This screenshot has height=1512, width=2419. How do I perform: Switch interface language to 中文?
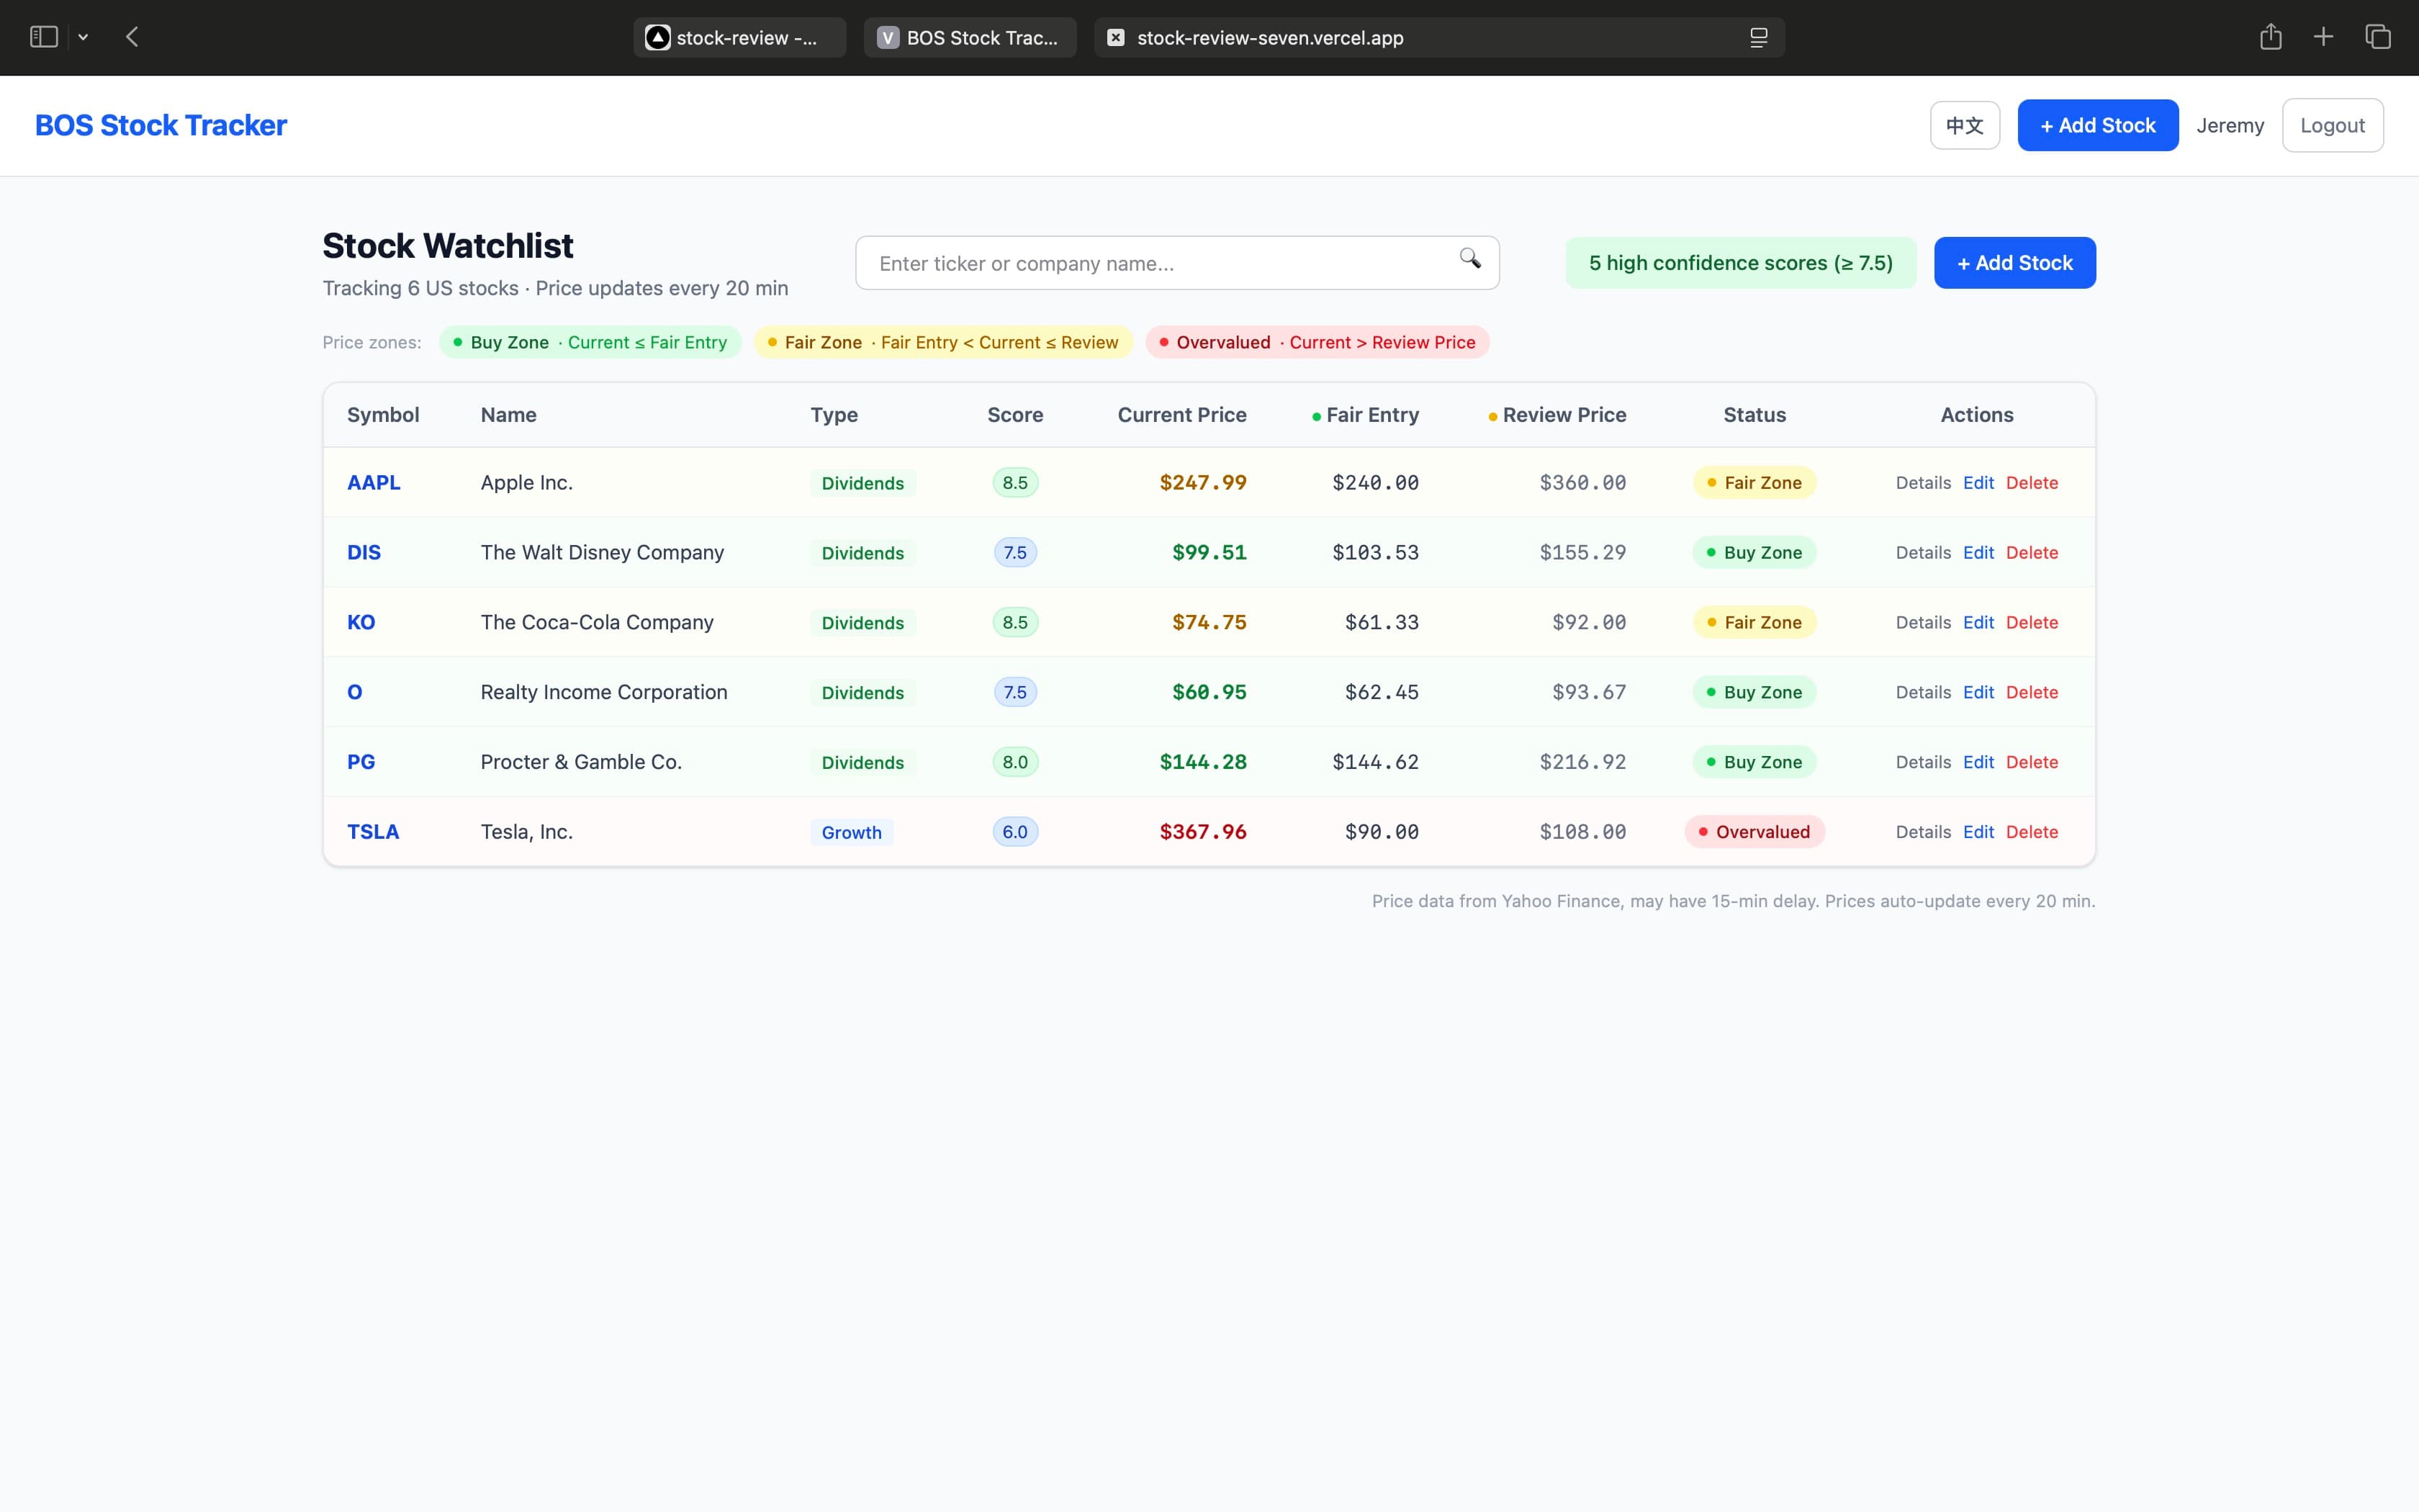(x=1963, y=124)
